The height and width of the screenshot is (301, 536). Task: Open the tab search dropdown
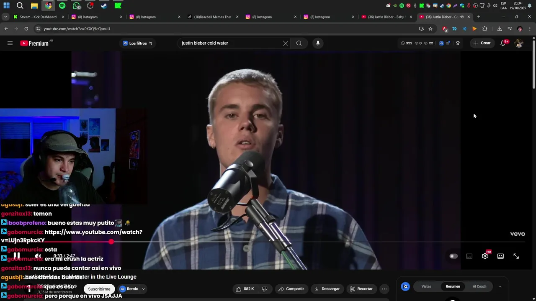(x=5, y=17)
